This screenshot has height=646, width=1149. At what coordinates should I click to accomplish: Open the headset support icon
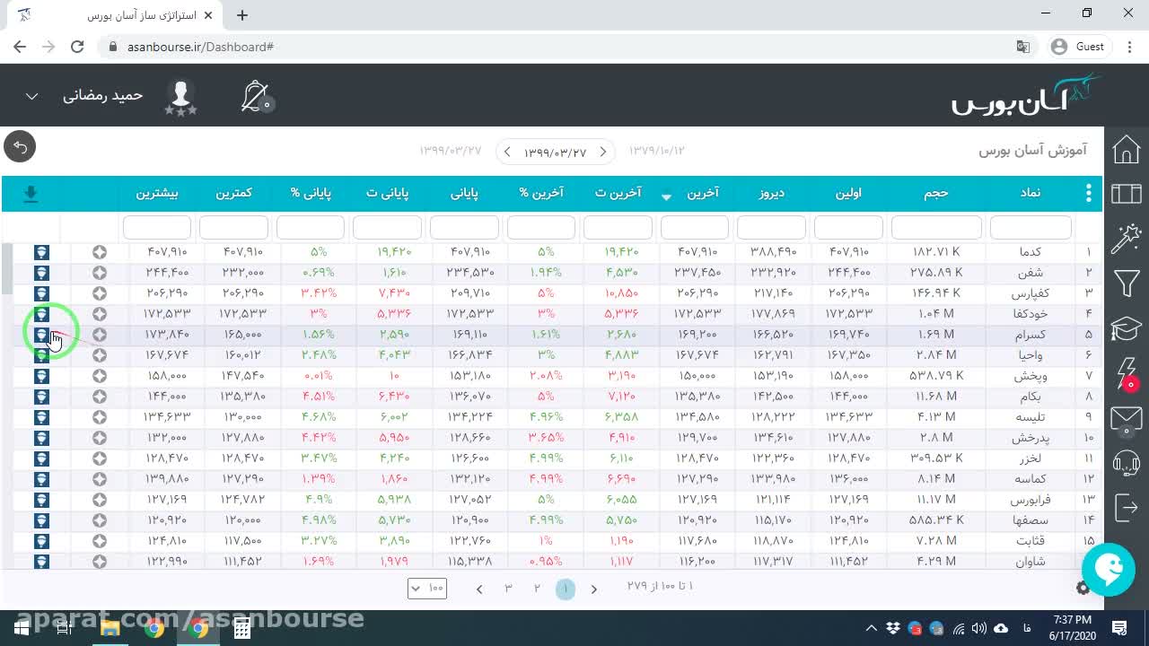point(1127,463)
